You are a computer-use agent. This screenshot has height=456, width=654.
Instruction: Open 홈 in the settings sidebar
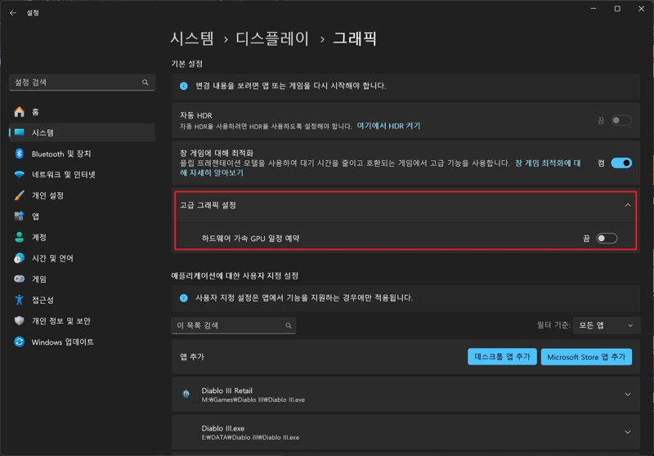tap(83, 112)
